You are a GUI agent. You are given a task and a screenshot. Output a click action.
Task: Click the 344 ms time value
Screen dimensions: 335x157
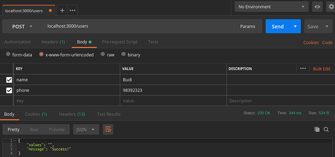(295, 113)
